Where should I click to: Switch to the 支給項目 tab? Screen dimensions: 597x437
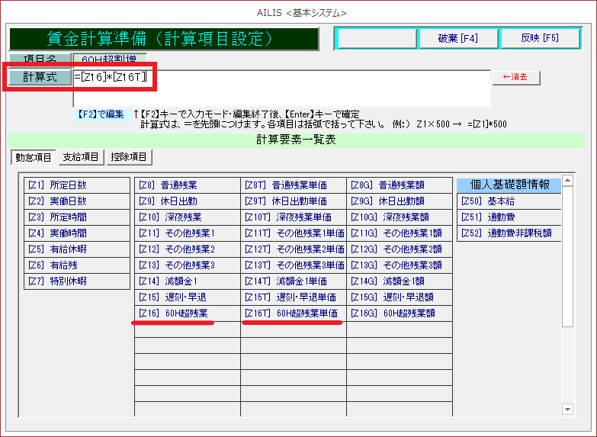point(81,157)
